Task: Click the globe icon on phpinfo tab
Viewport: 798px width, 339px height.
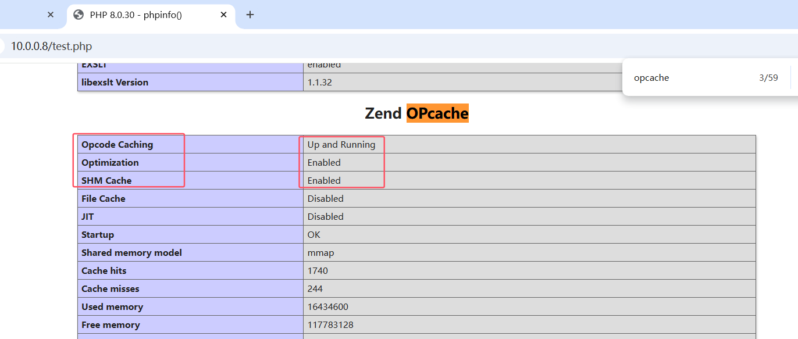Action: (x=79, y=15)
